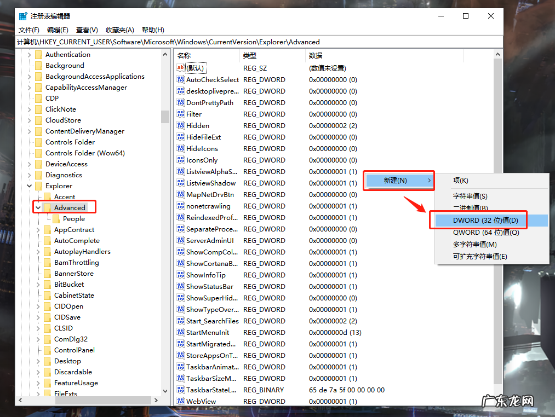Click the WebView DWORD value icon
The width and height of the screenshot is (555, 417).
180,401
